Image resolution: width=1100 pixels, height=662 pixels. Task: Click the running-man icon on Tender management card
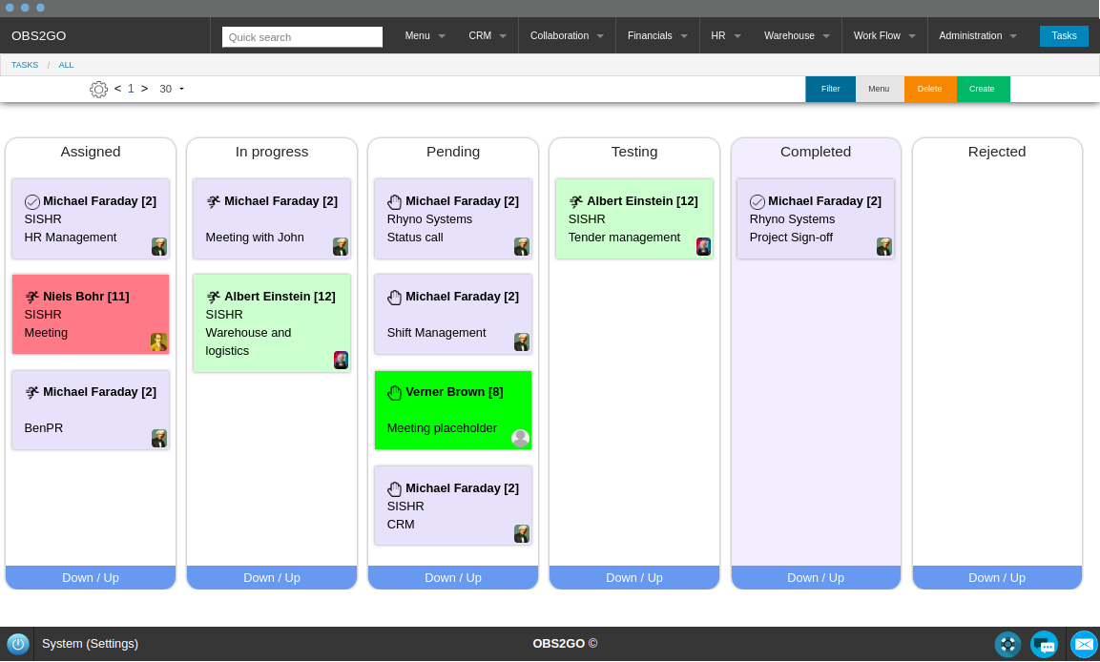[576, 202]
